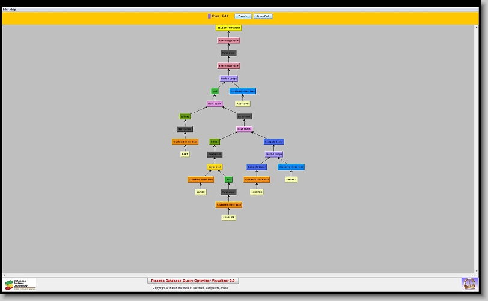
Task: Select the Compute Scalar node above LINEITEM scan
Action: point(257,167)
